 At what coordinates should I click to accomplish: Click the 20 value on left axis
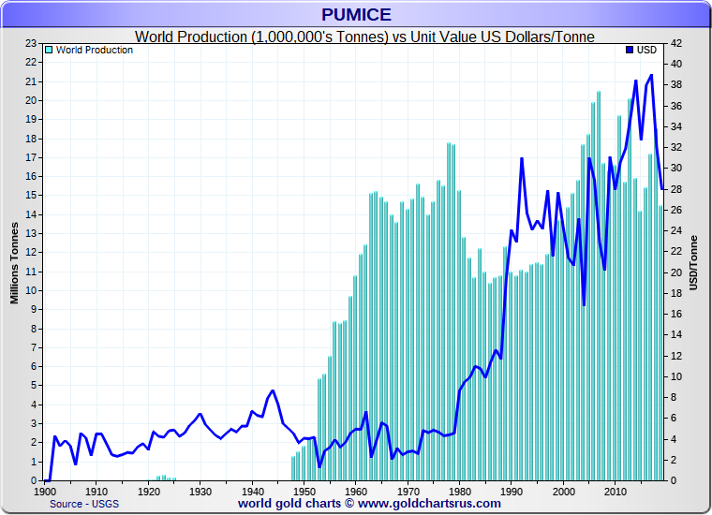[30, 100]
